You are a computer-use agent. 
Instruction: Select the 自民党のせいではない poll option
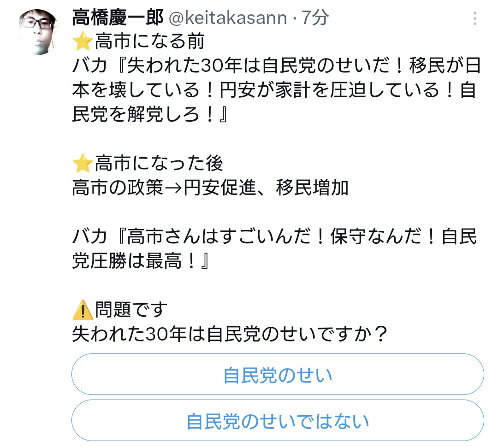278,421
